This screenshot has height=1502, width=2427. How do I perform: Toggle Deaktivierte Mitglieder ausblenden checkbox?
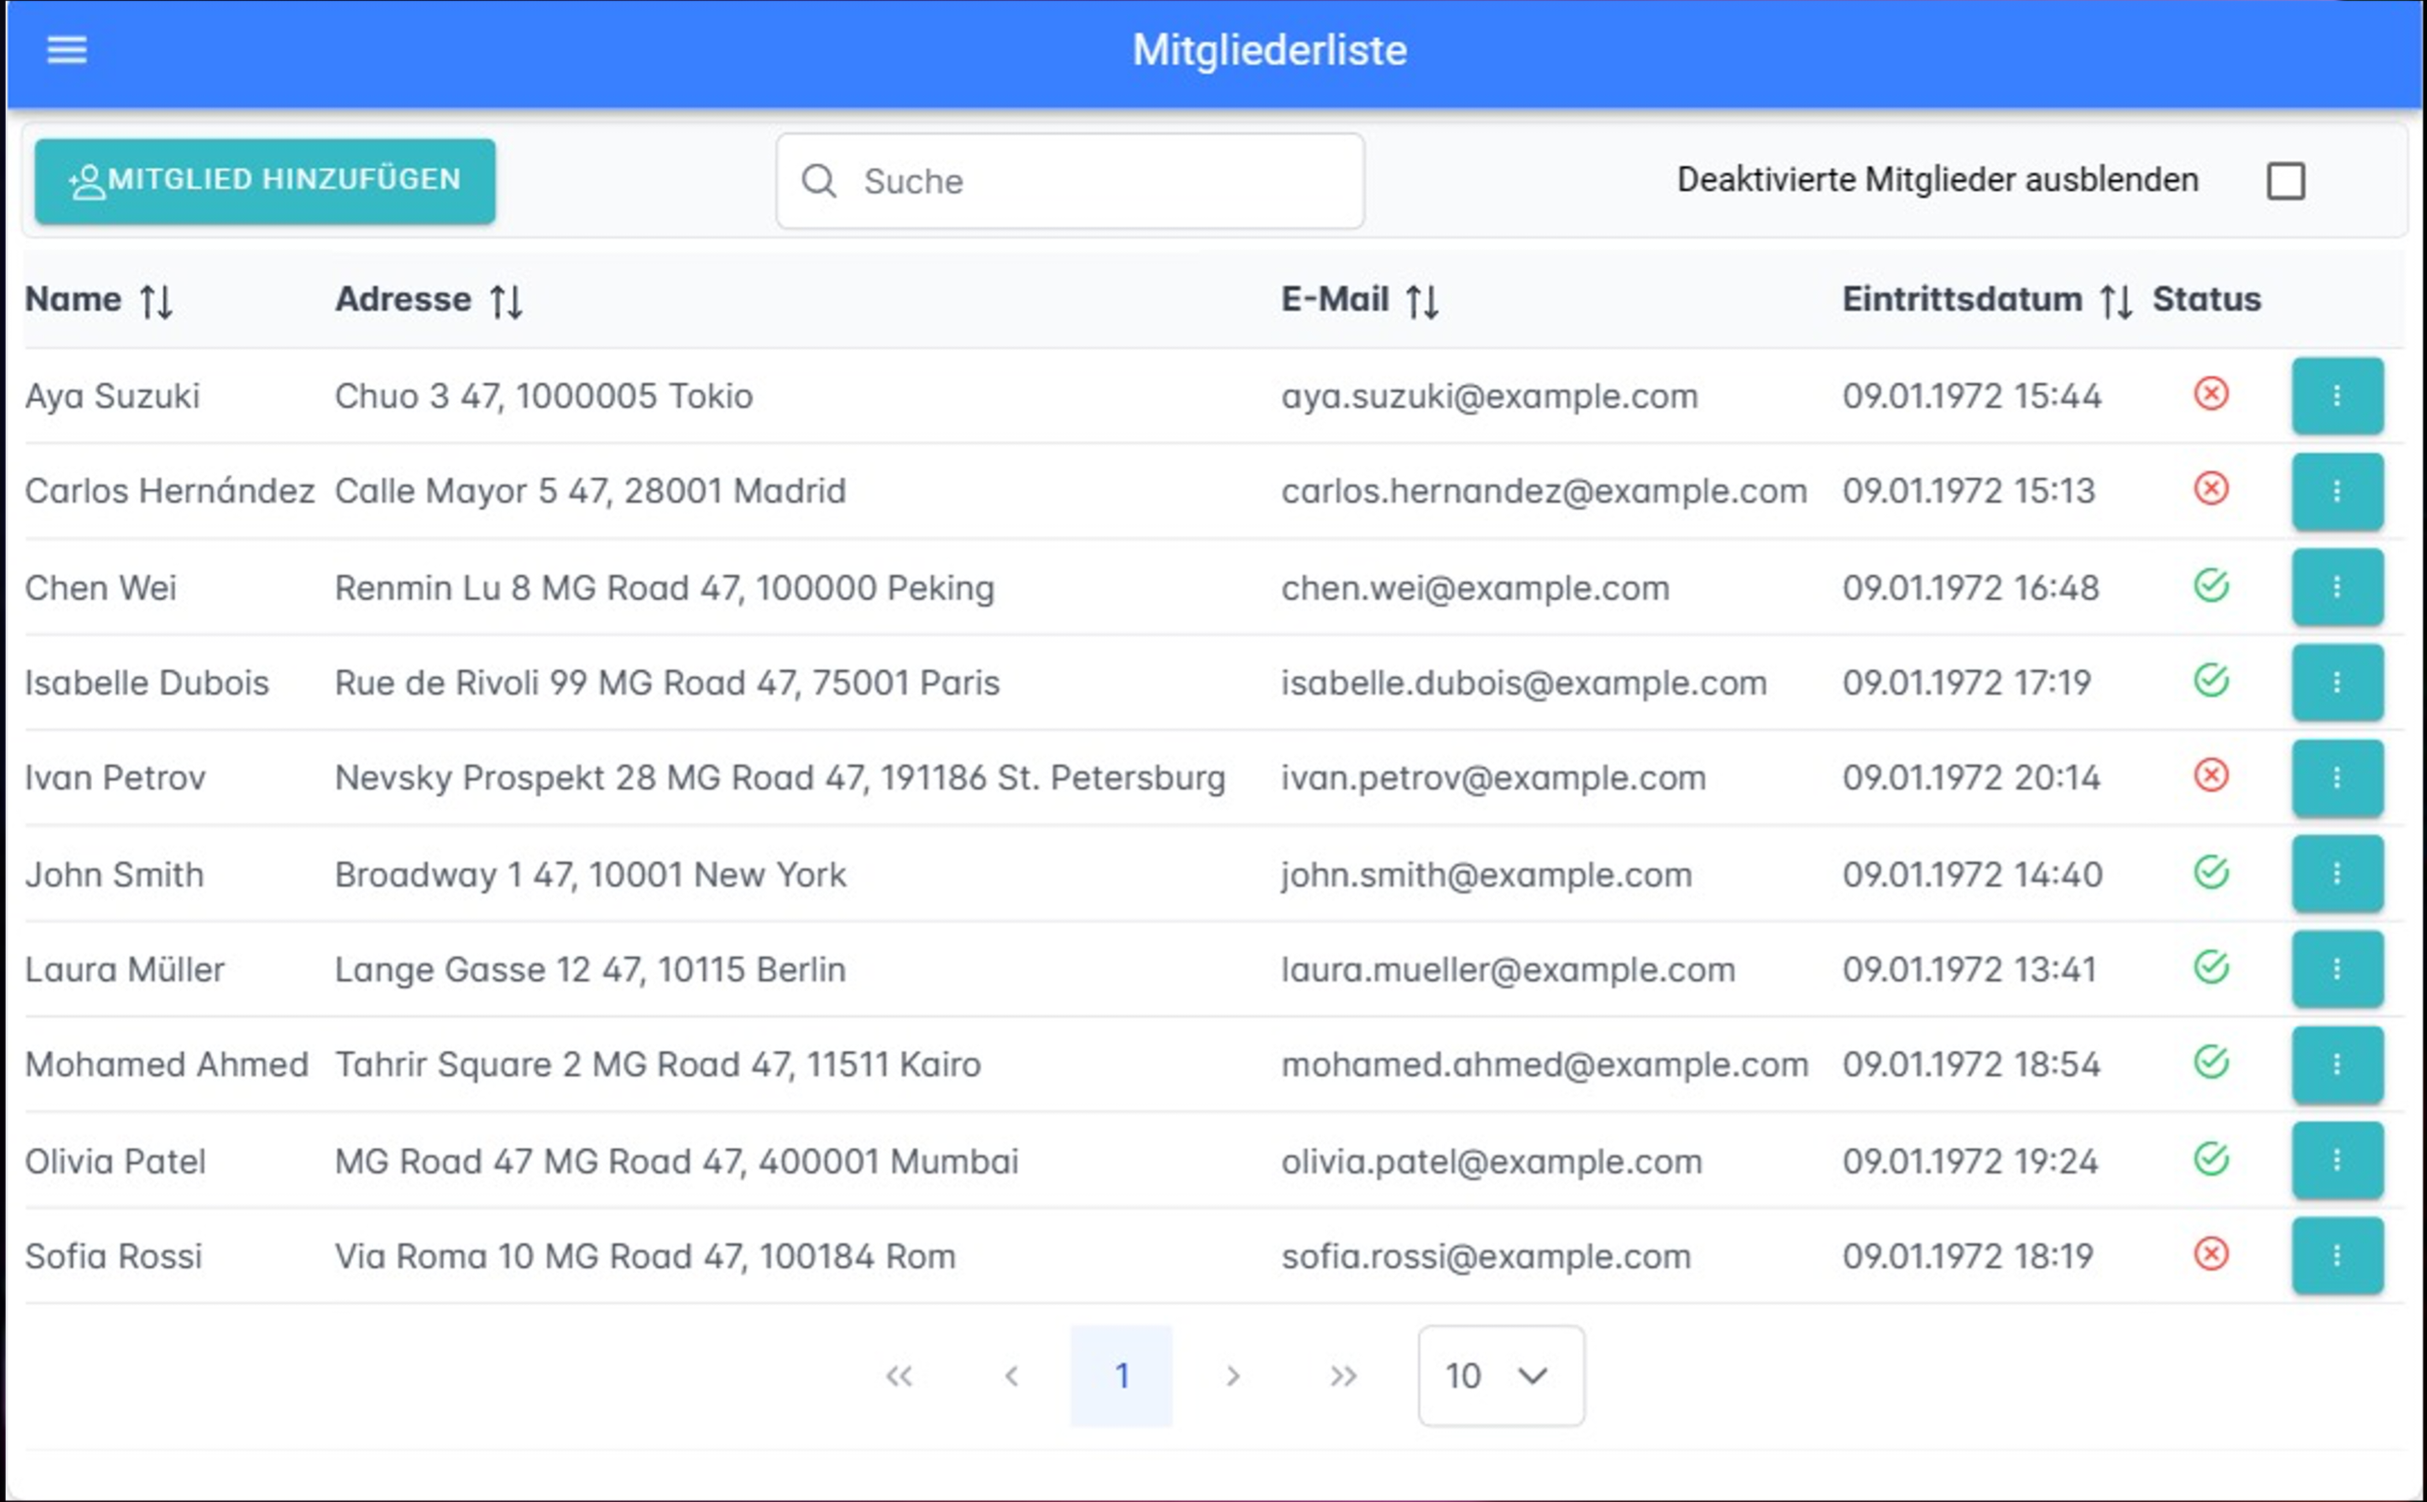coord(2285,181)
